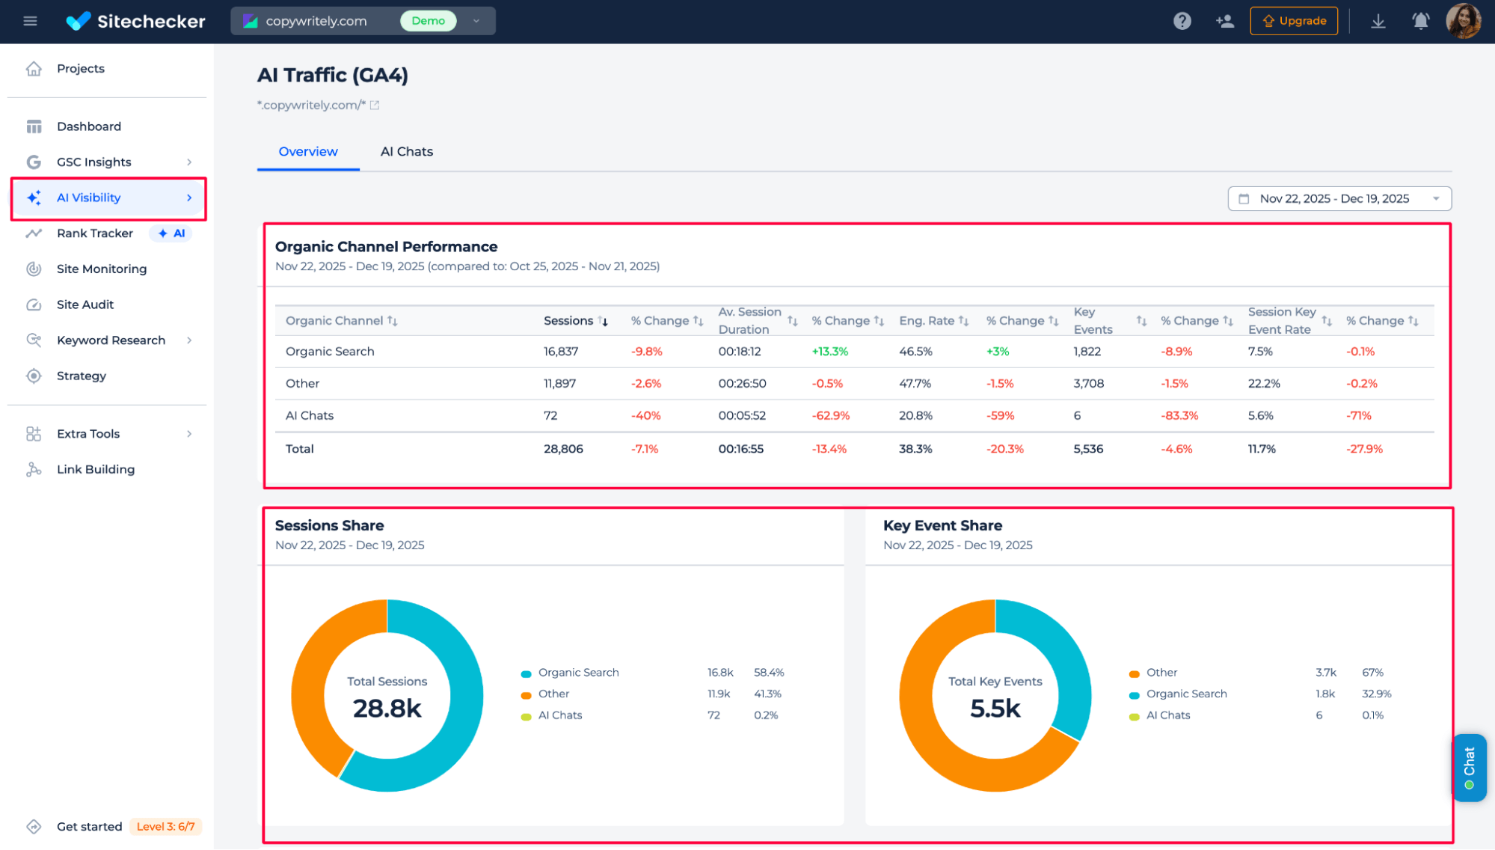Click the Upgrade button
The width and height of the screenshot is (1495, 850).
[x=1294, y=21]
